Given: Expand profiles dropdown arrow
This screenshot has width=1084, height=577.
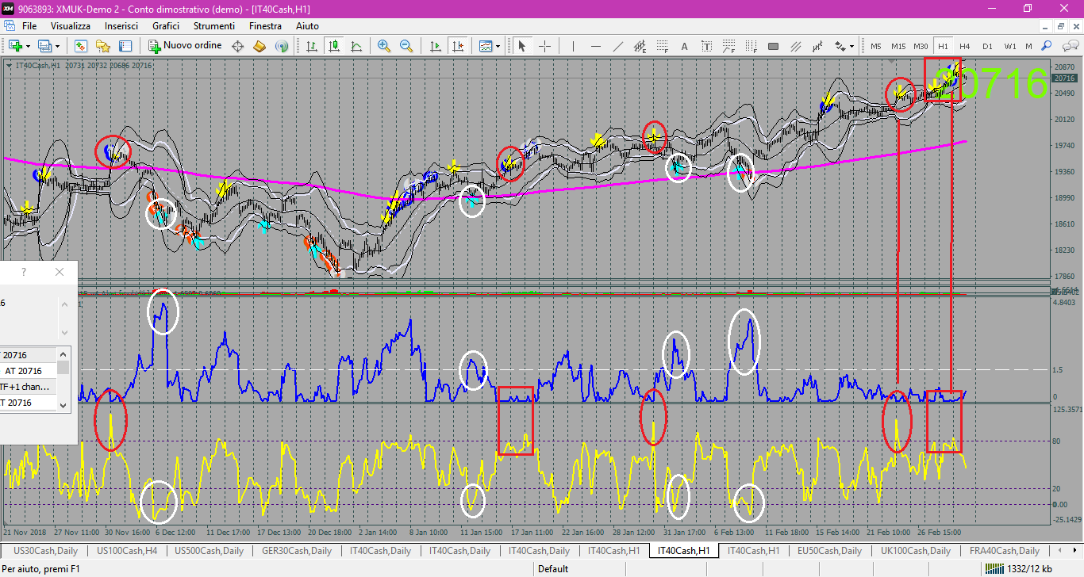Looking at the screenshot, I should point(58,46).
